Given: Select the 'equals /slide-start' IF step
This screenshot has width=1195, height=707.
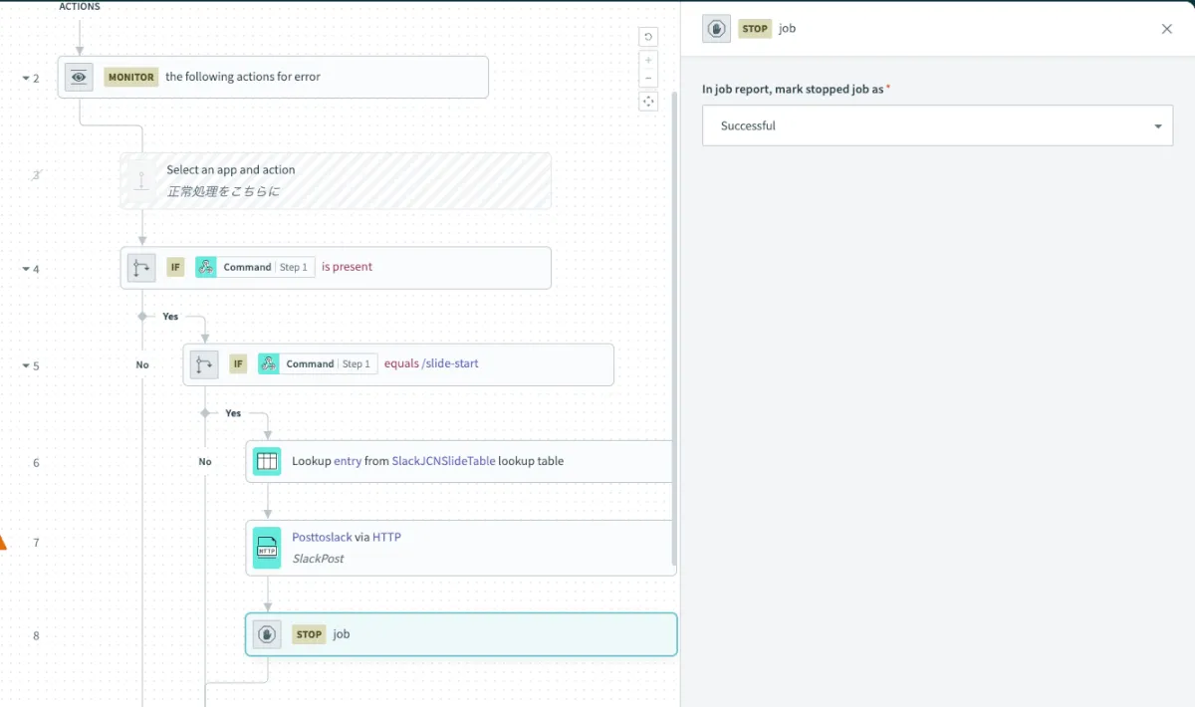Looking at the screenshot, I should click(x=398, y=364).
